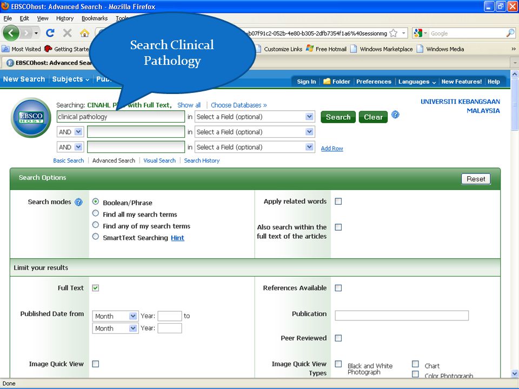Open the File menu
Screen dimensions: 519x389
[x=8, y=18]
